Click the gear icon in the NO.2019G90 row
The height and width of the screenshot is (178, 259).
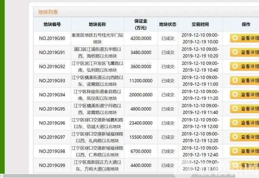(235, 38)
